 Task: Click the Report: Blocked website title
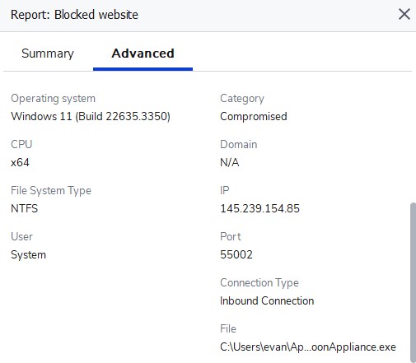tap(74, 15)
